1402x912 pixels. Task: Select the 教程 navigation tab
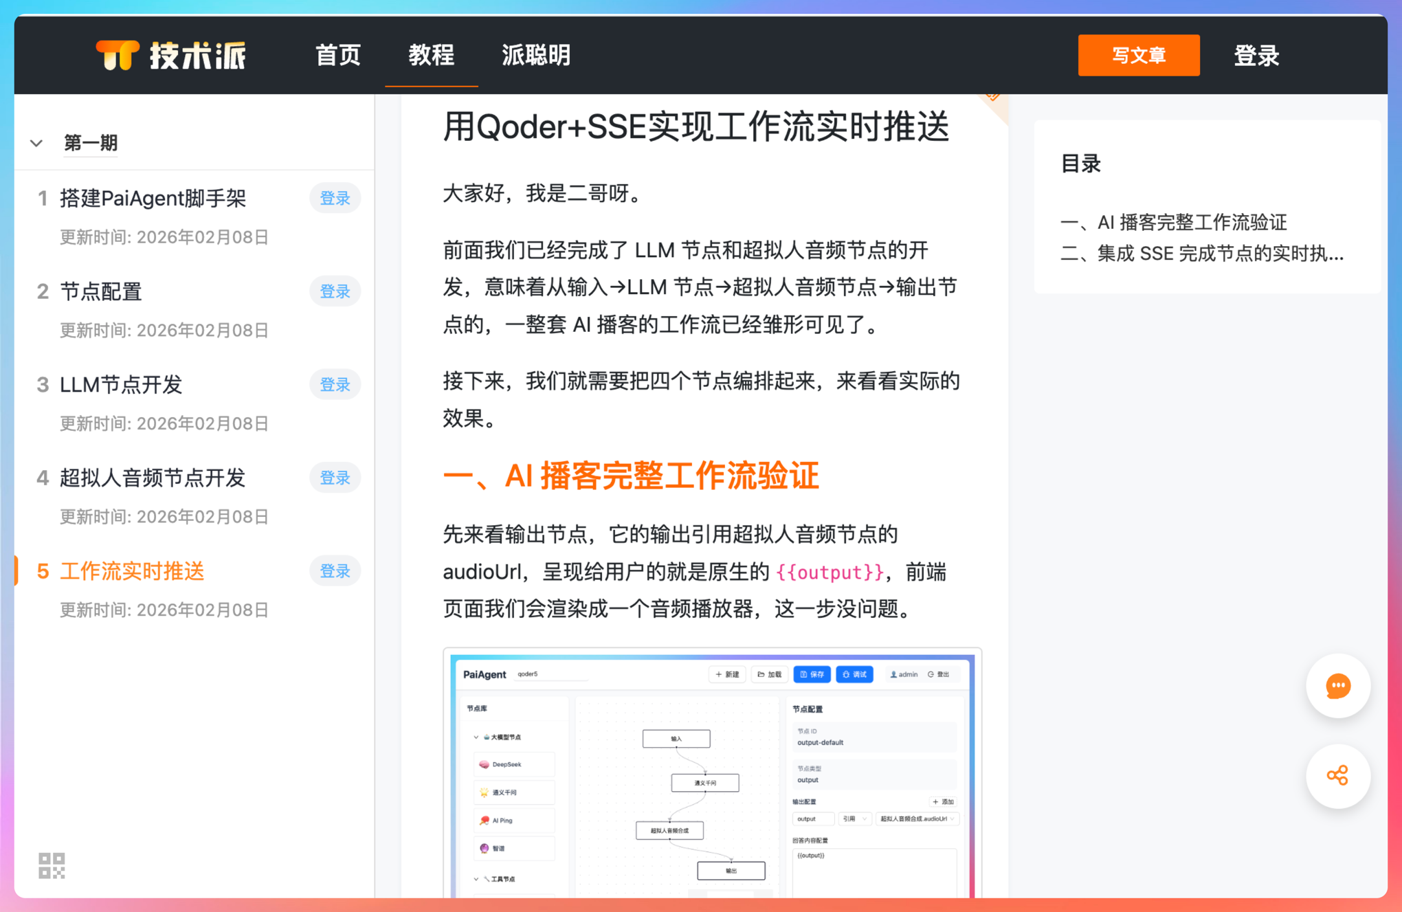[431, 55]
